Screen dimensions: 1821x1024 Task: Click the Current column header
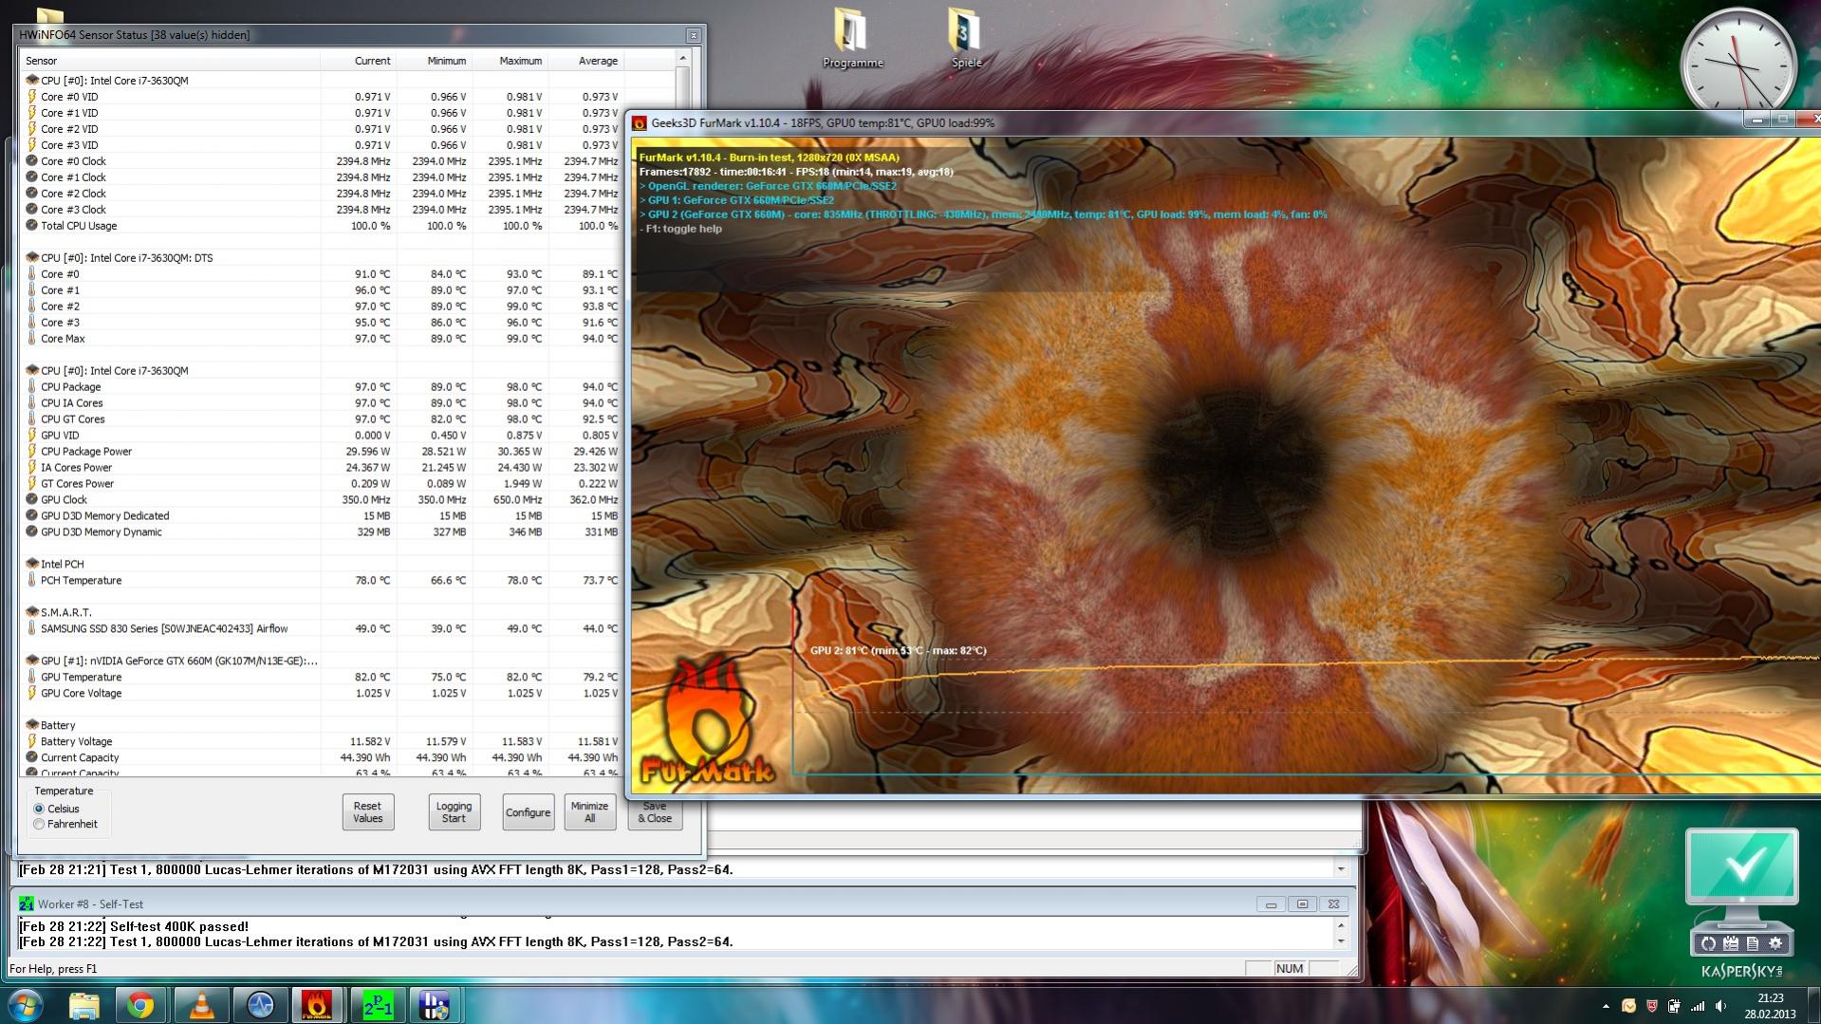[x=359, y=61]
